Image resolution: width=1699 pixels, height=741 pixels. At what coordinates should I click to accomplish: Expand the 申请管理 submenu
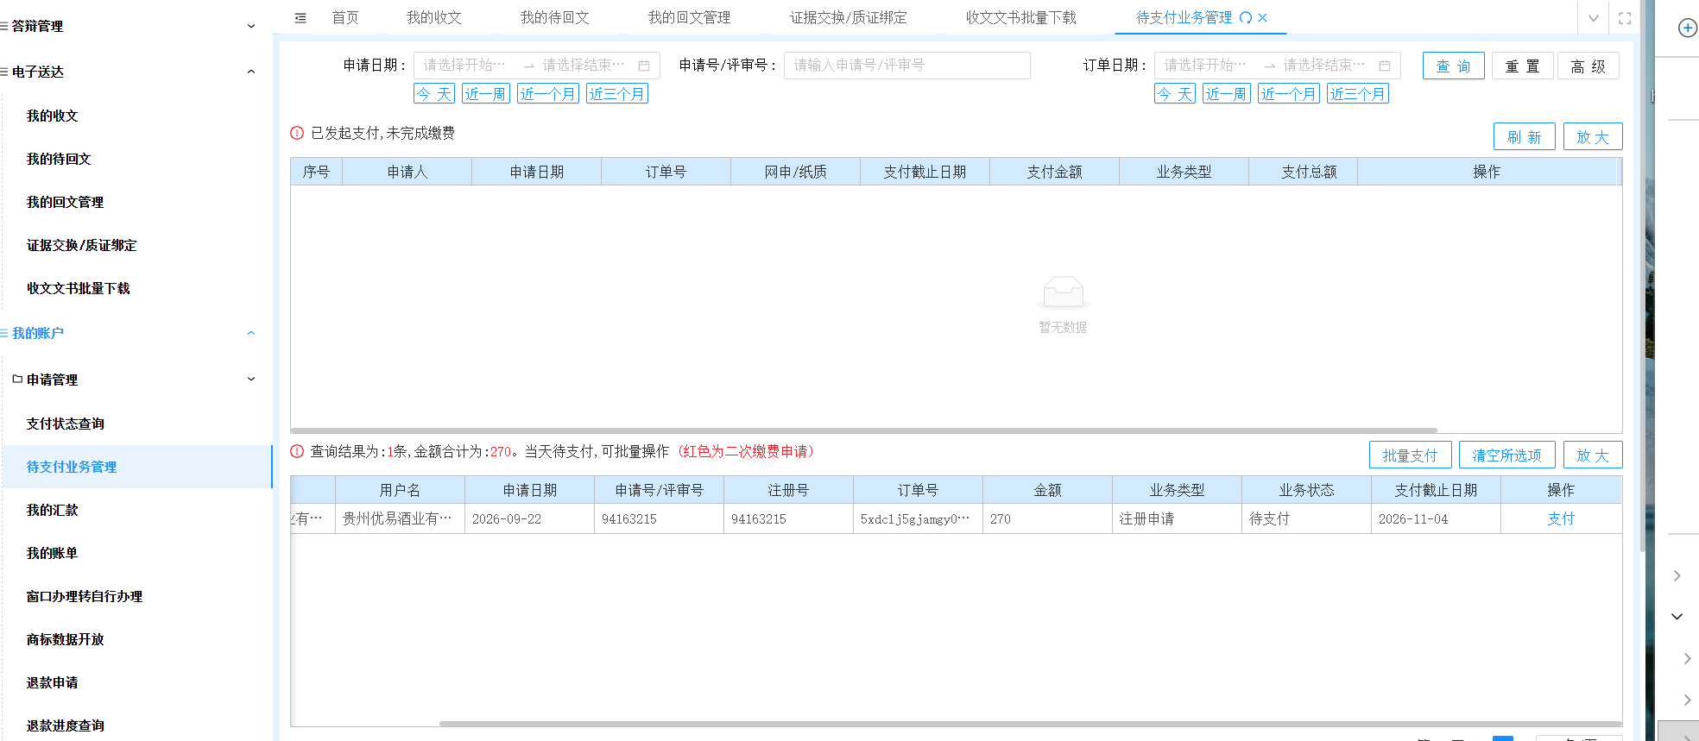point(251,379)
